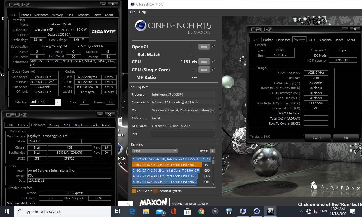362x217 pixels.
Task: Run the CPU benchmark
Action: (204, 62)
